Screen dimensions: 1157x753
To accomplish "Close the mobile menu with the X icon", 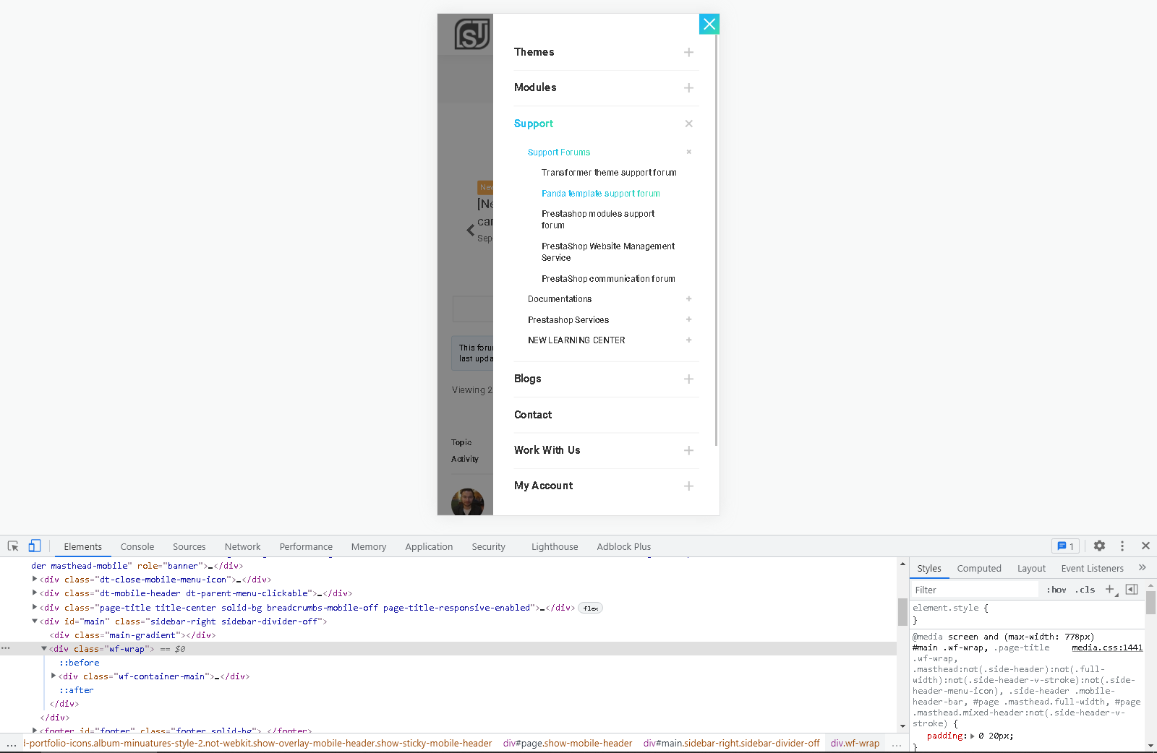I will pos(709,24).
